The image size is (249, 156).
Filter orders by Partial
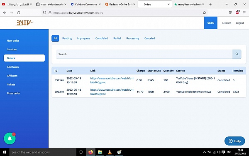(x=117, y=38)
